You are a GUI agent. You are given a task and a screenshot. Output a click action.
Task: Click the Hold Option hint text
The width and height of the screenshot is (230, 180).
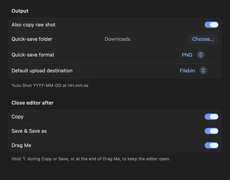click(91, 159)
